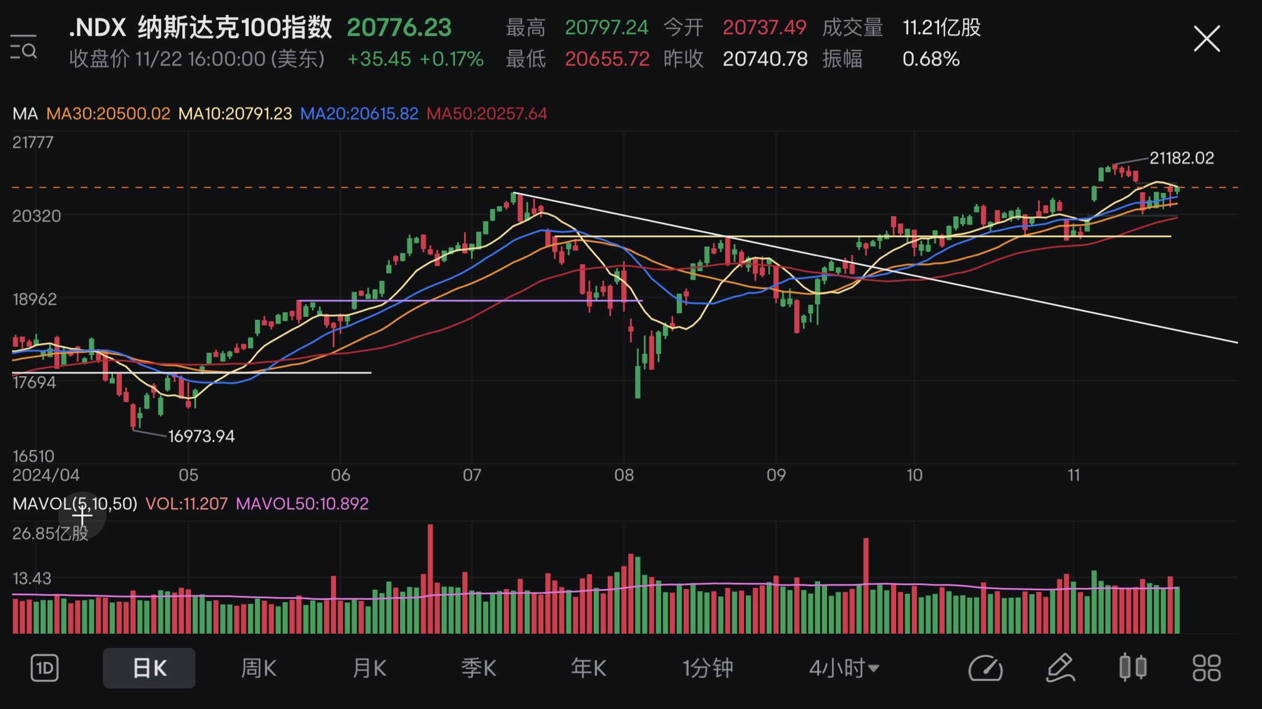Tap the .NDX 纳斯达克100指数 title

tap(201, 28)
